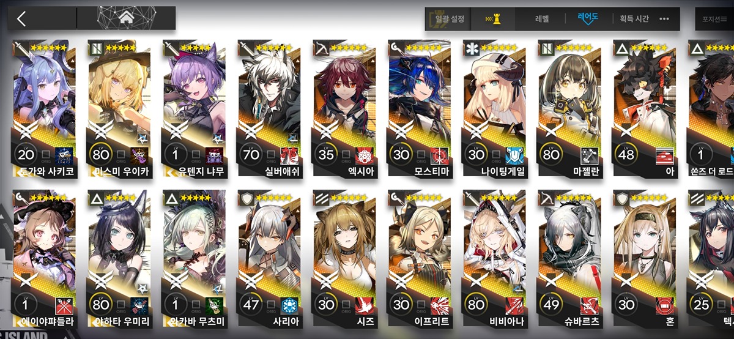The height and width of the screenshot is (339, 734).
Task: Tap Schwarz's red skill icon (슈바르츠)
Action: (590, 305)
